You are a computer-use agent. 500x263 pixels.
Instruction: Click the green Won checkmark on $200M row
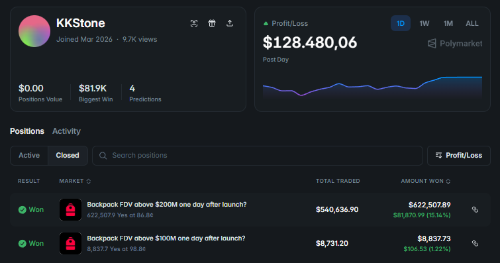coord(23,210)
